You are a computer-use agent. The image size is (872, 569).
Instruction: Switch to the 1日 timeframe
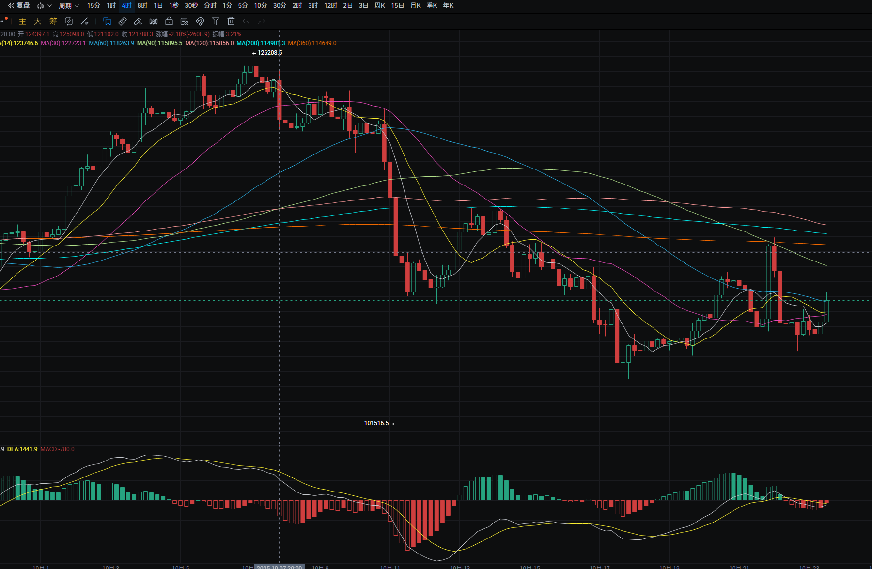pos(158,6)
